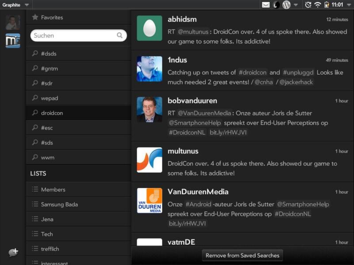
Task: Switch to the MF logo account
Action: (x=13, y=41)
